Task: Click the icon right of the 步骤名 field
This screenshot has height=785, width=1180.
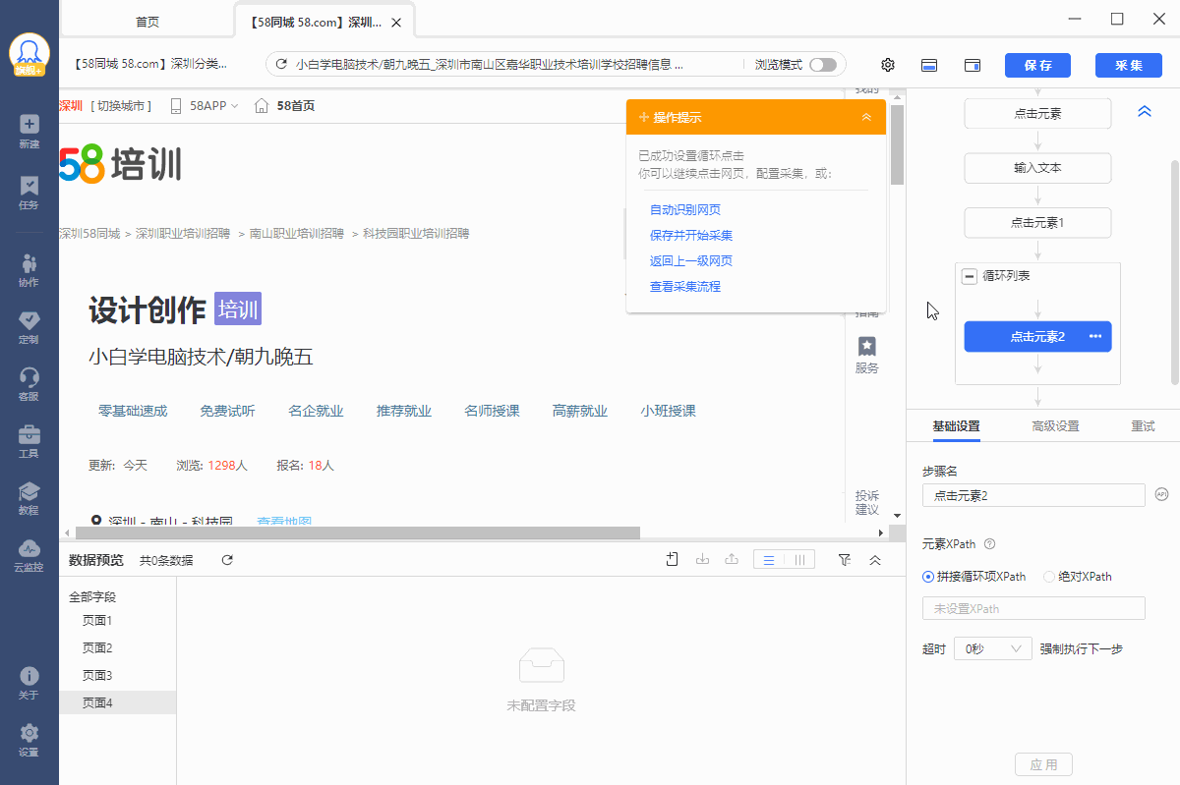Action: coord(1161,494)
